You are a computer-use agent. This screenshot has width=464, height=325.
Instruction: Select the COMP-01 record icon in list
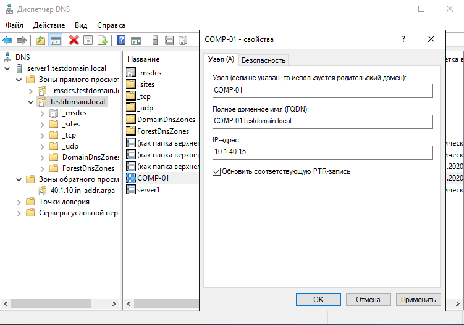[130, 178]
